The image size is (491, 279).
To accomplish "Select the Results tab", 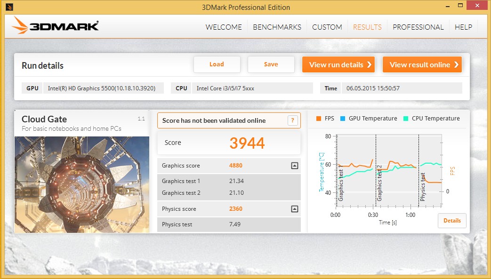I will click(x=367, y=27).
